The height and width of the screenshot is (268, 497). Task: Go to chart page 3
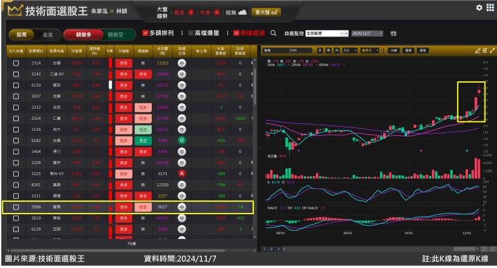coord(279,249)
